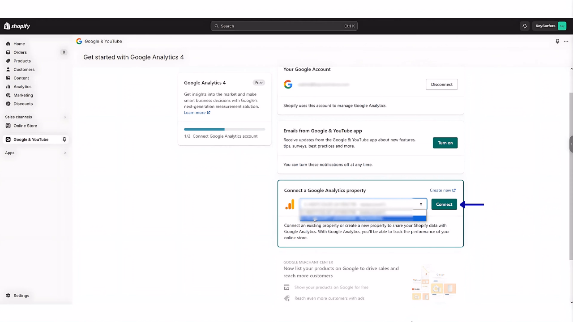The image size is (573, 322).
Task: Click the Shopify logo
Action: click(17, 26)
